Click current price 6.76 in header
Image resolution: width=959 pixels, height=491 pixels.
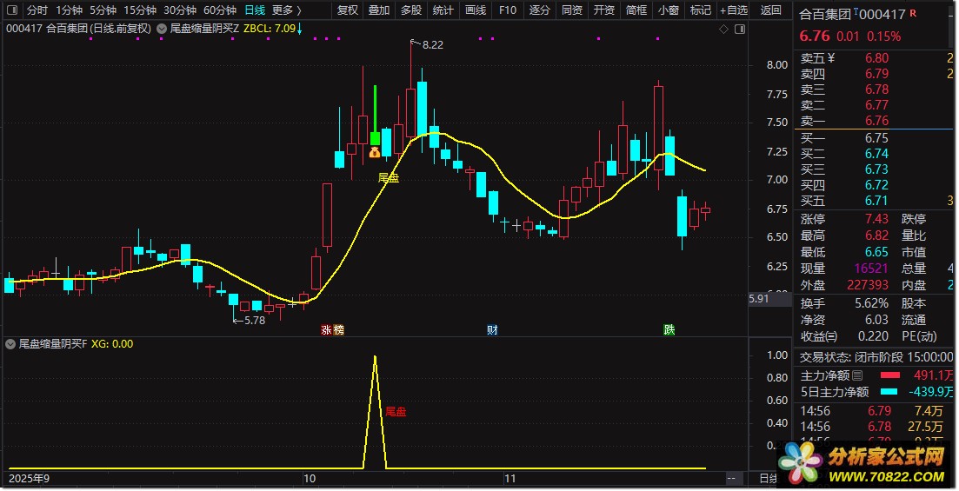click(815, 36)
